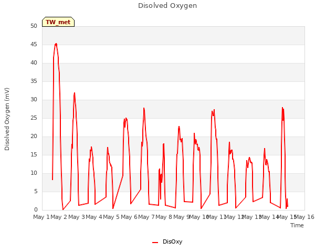
Task: Click the May 3 axis tick label
Action: [77, 217]
